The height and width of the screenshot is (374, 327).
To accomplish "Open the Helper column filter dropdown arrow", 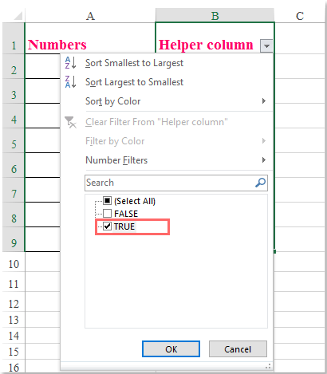I will [x=266, y=46].
